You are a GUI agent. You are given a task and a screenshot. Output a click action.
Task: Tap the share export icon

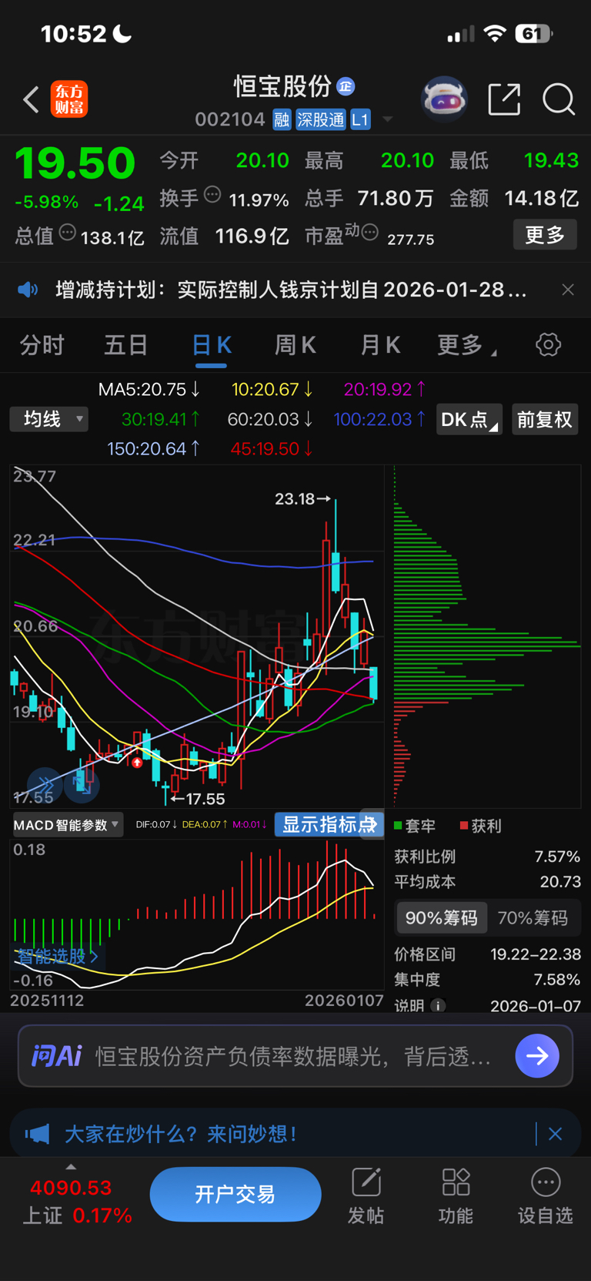504,99
